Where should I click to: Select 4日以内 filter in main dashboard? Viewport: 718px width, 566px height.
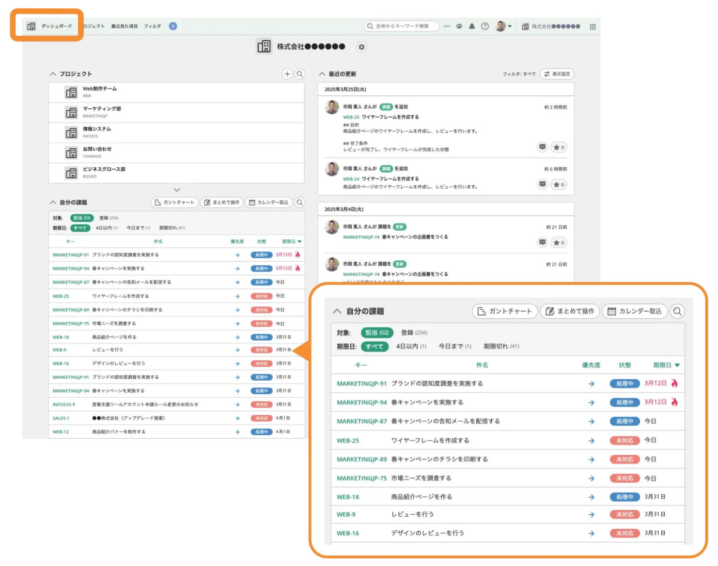click(107, 228)
